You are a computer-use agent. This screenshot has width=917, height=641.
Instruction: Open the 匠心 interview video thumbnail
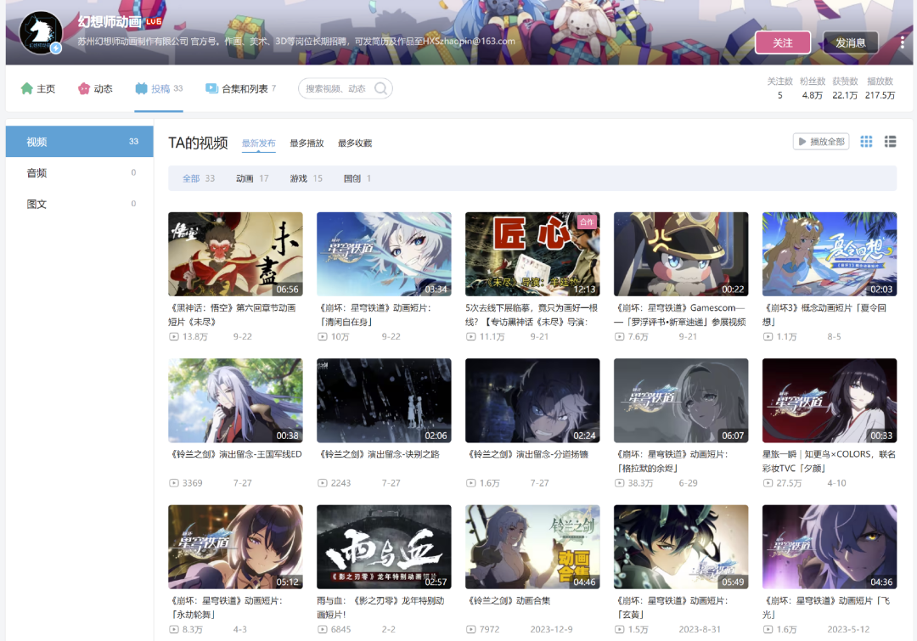pos(532,255)
